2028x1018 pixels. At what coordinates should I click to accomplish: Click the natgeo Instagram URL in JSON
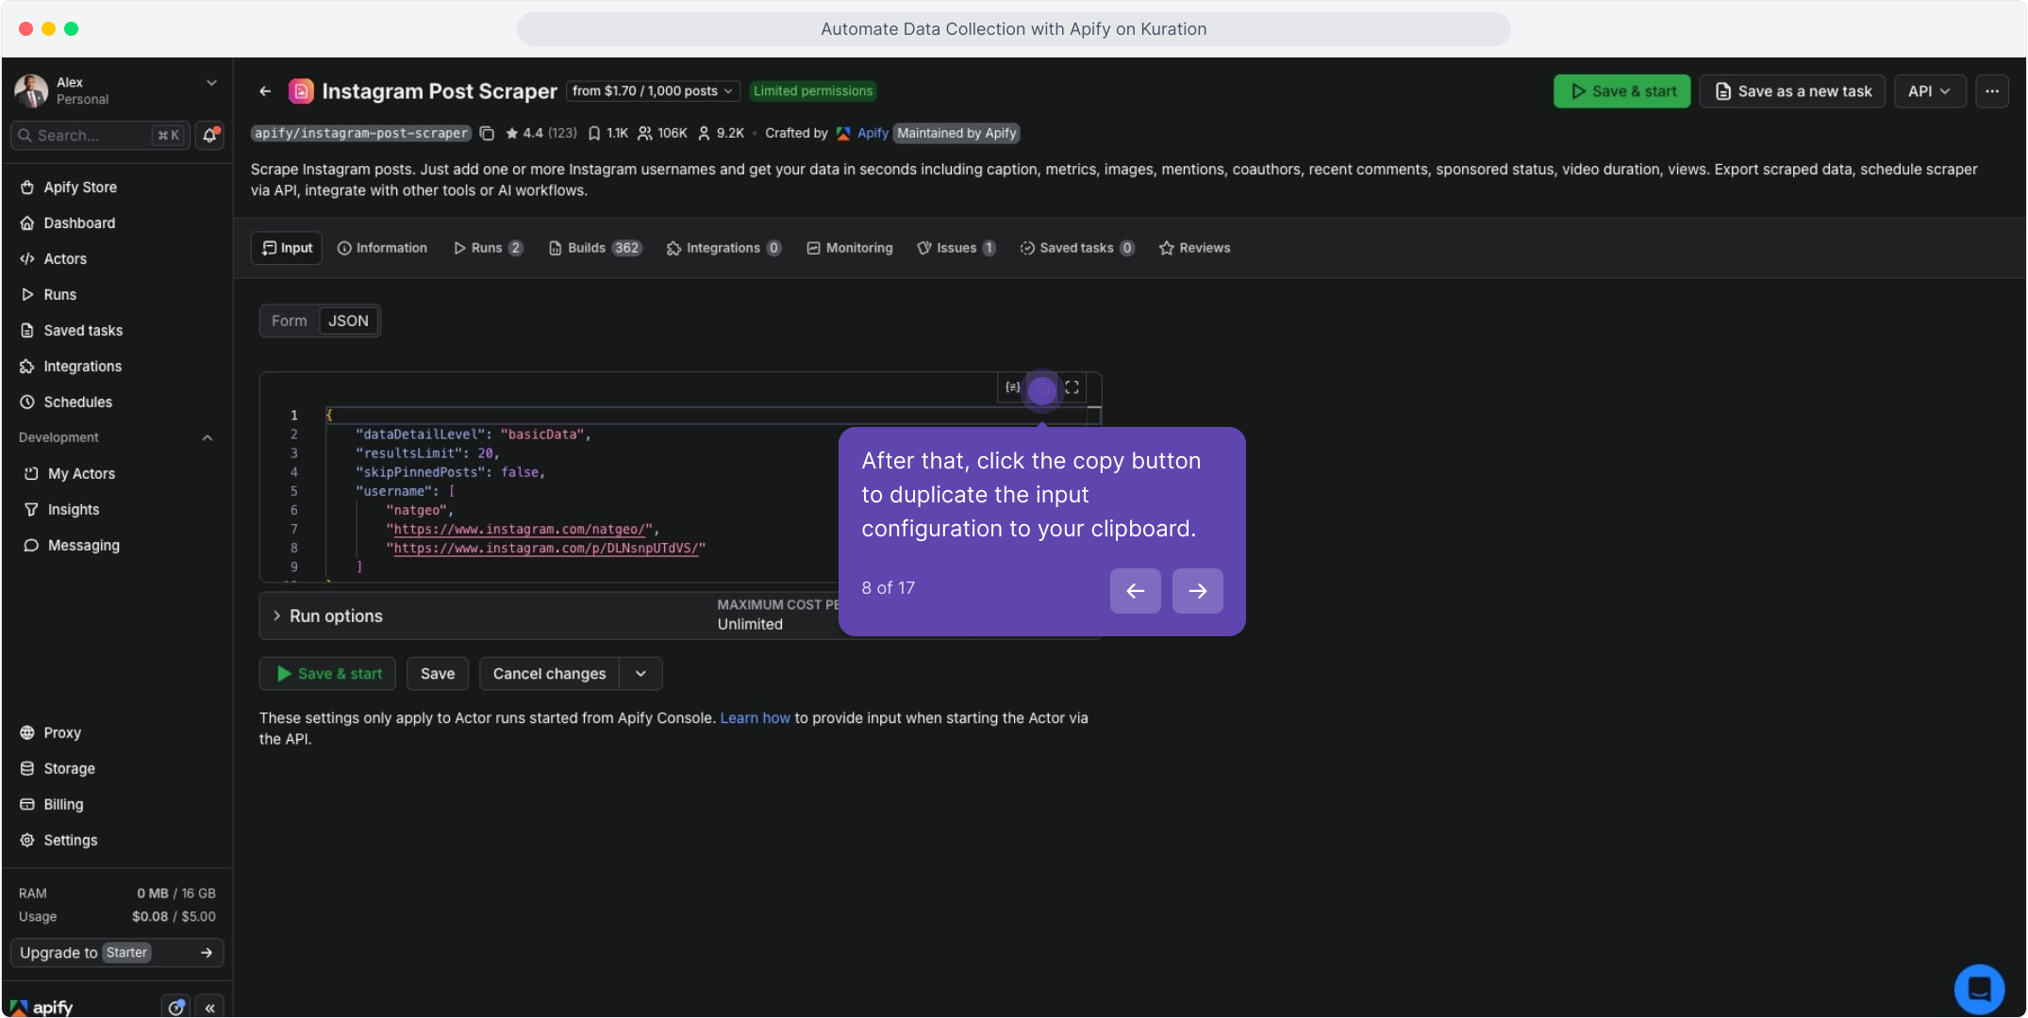click(x=519, y=530)
